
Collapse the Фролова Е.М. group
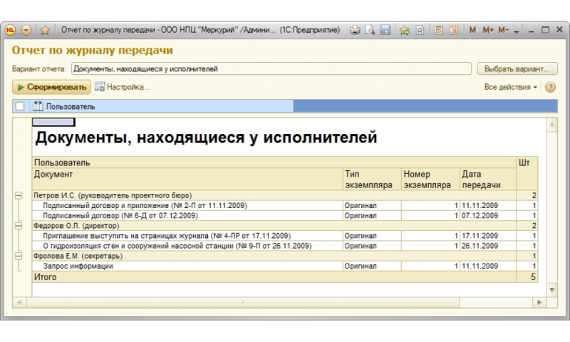[x=19, y=256]
